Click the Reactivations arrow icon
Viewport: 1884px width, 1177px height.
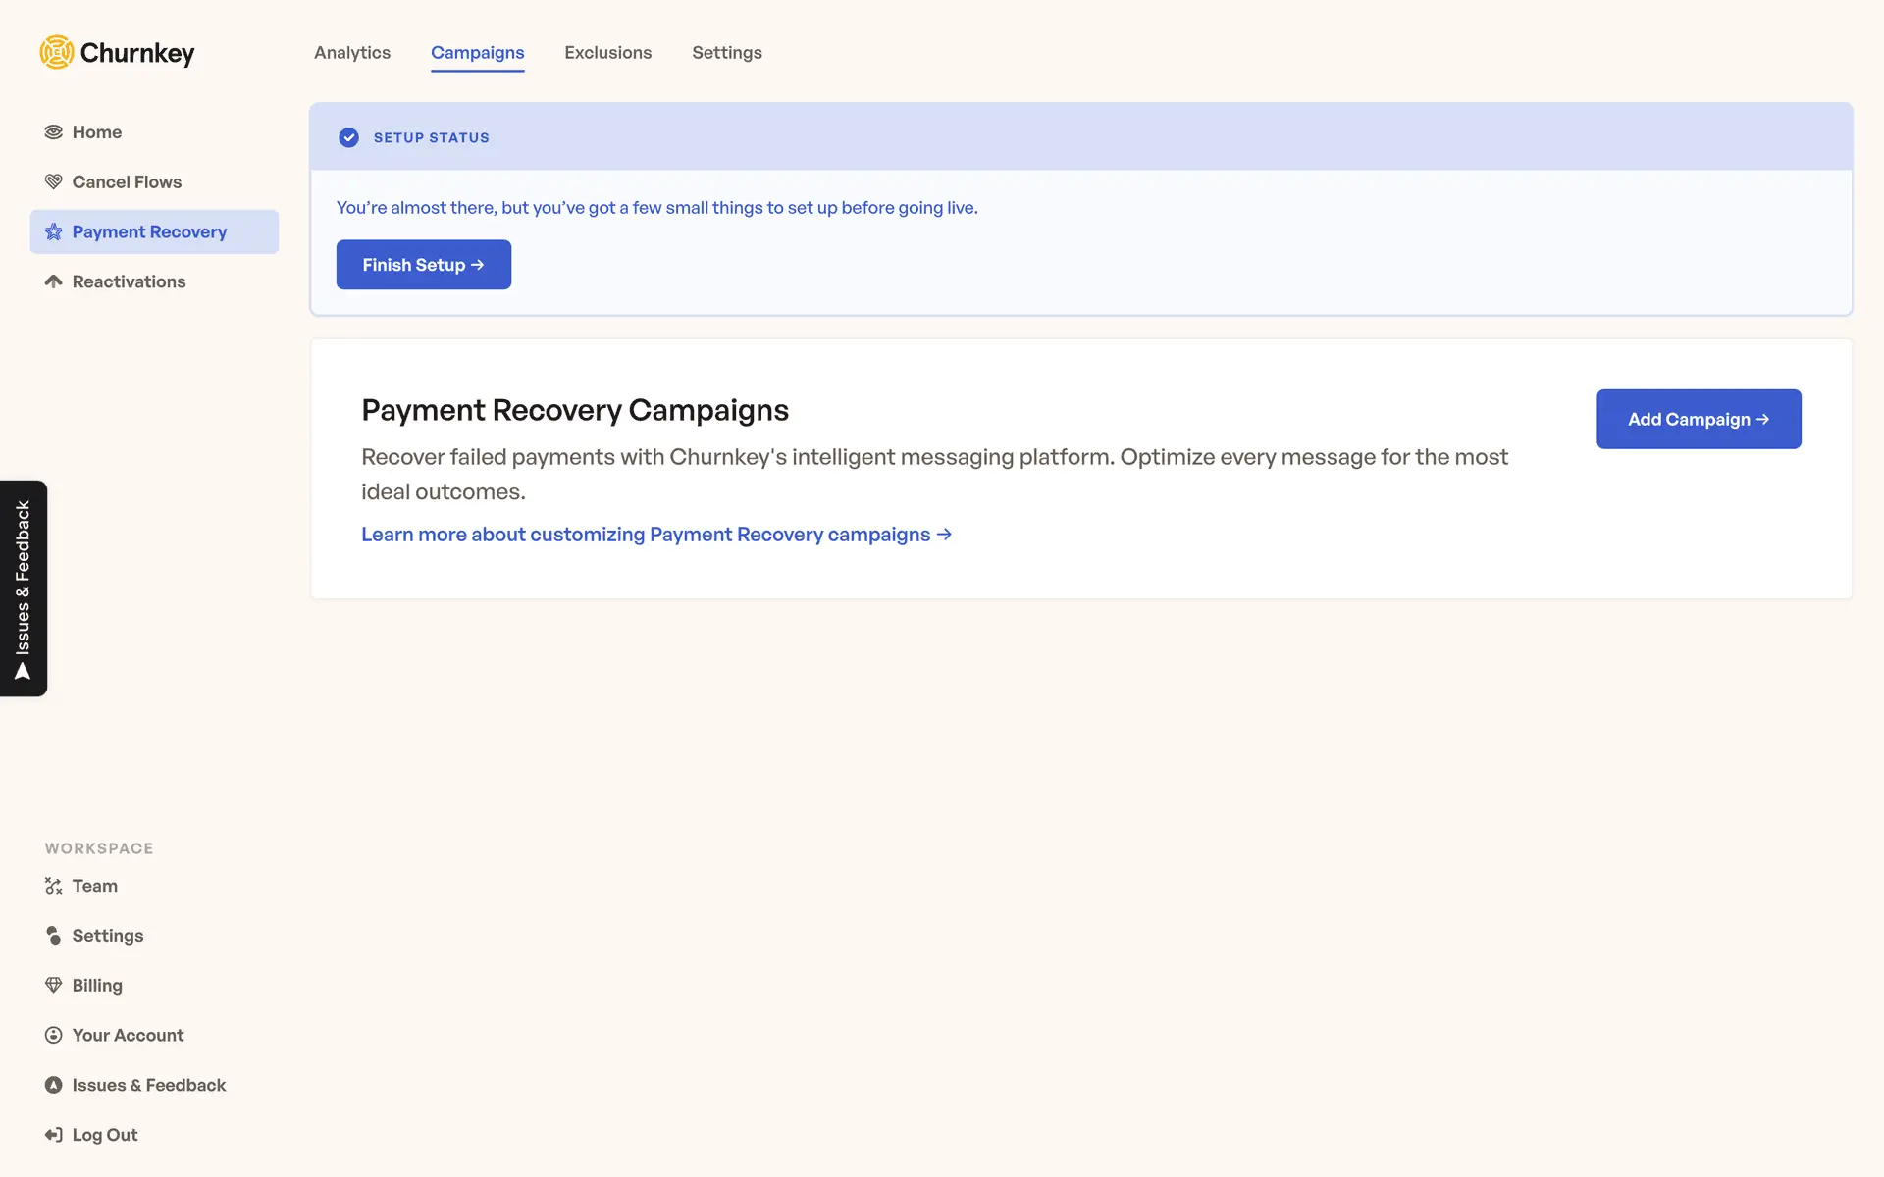tap(54, 281)
